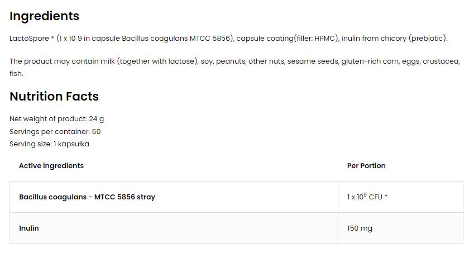Click the words 'inulin from chicory (prebiotic)'
The height and width of the screenshot is (253, 474).
394,39
